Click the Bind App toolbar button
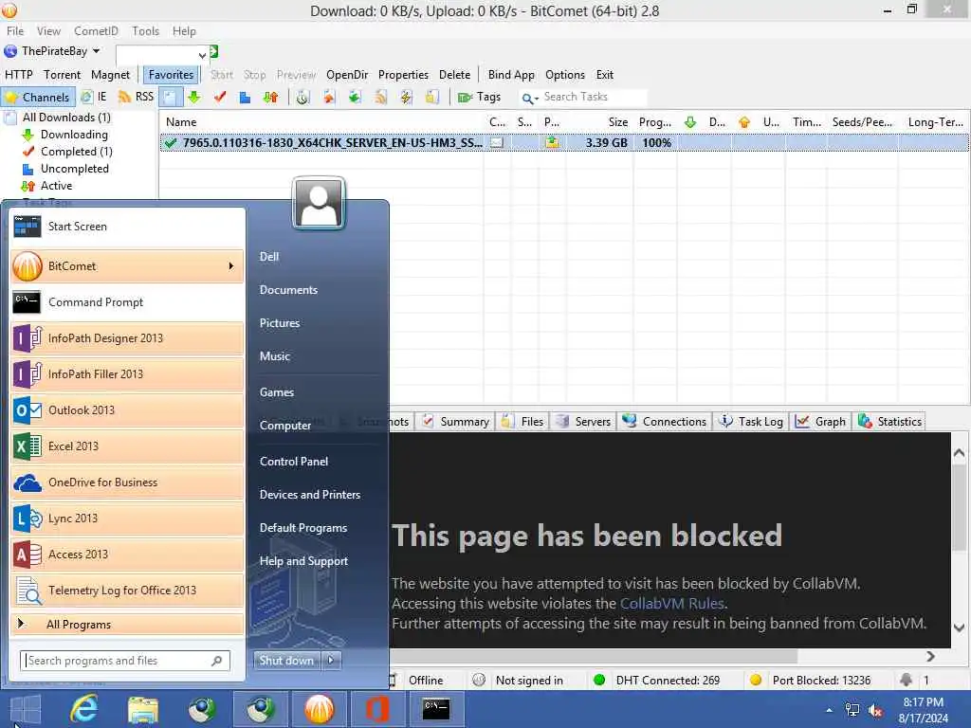 click(511, 75)
